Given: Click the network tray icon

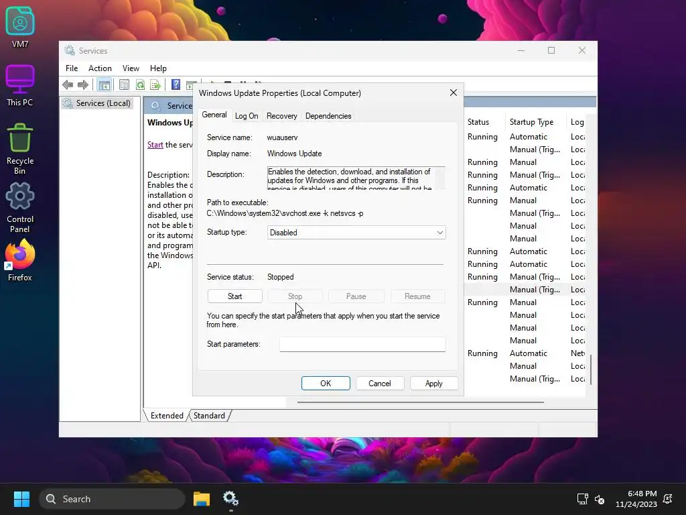Looking at the screenshot, I should tap(582, 499).
